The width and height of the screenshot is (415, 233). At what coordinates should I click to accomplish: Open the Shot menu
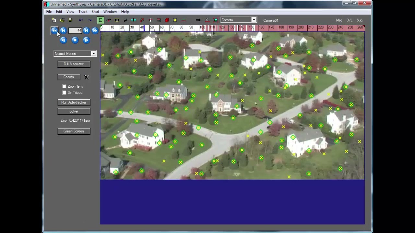pos(95,12)
